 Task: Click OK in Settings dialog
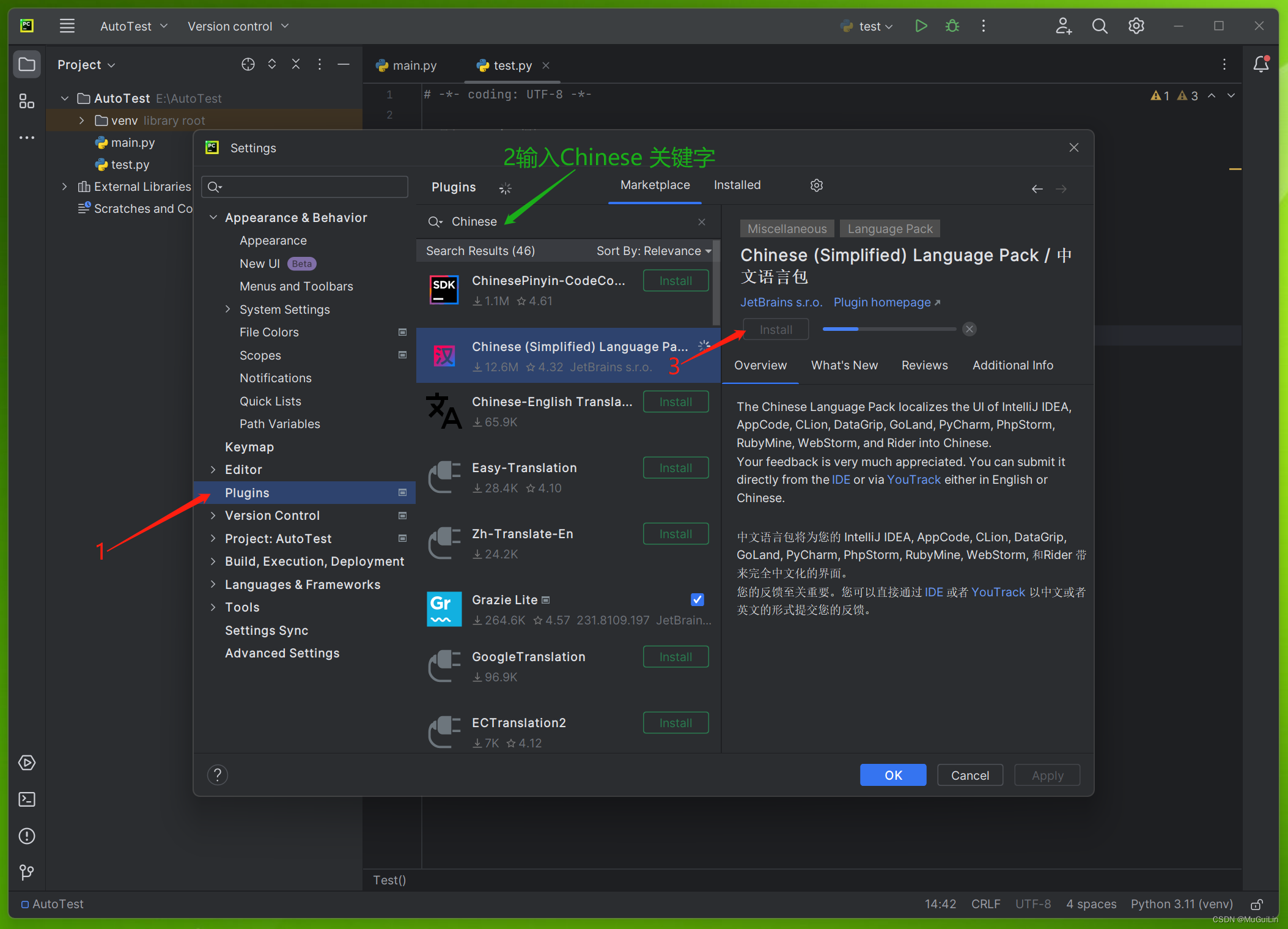892,775
